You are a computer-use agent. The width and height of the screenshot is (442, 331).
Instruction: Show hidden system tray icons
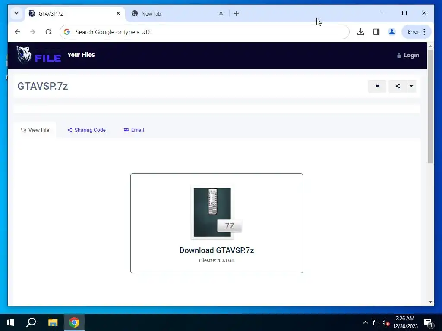pos(365,322)
